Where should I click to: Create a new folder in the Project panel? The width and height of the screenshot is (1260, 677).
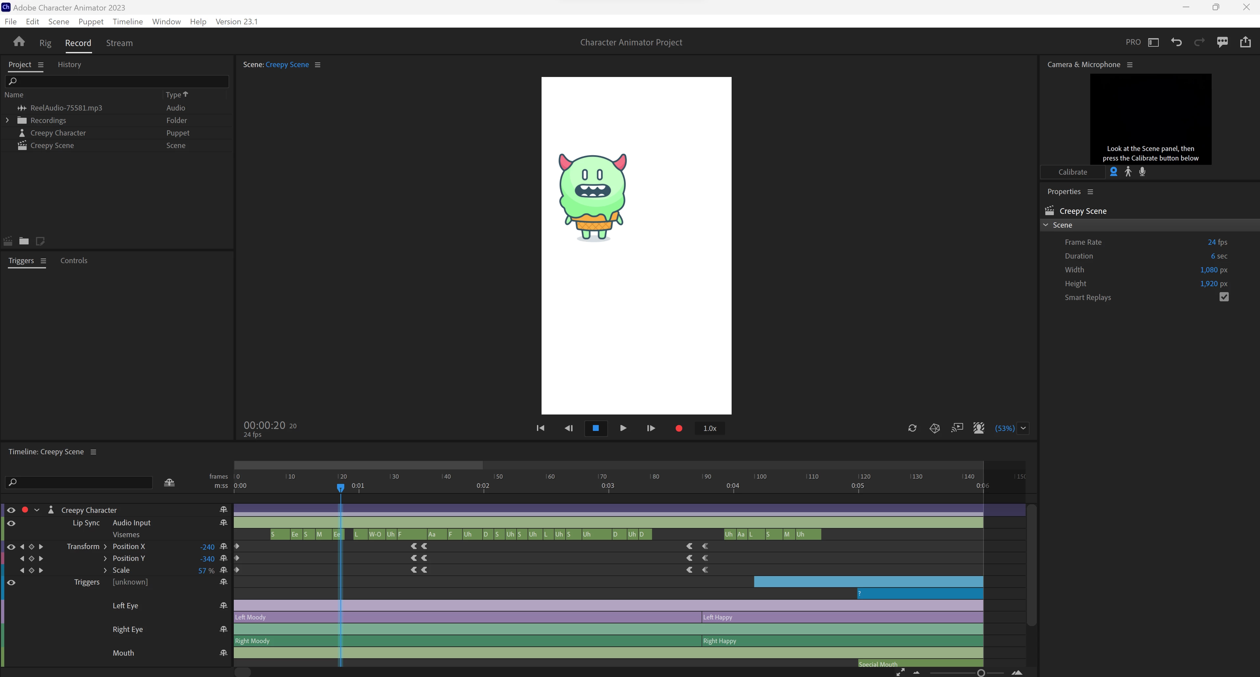tap(24, 241)
